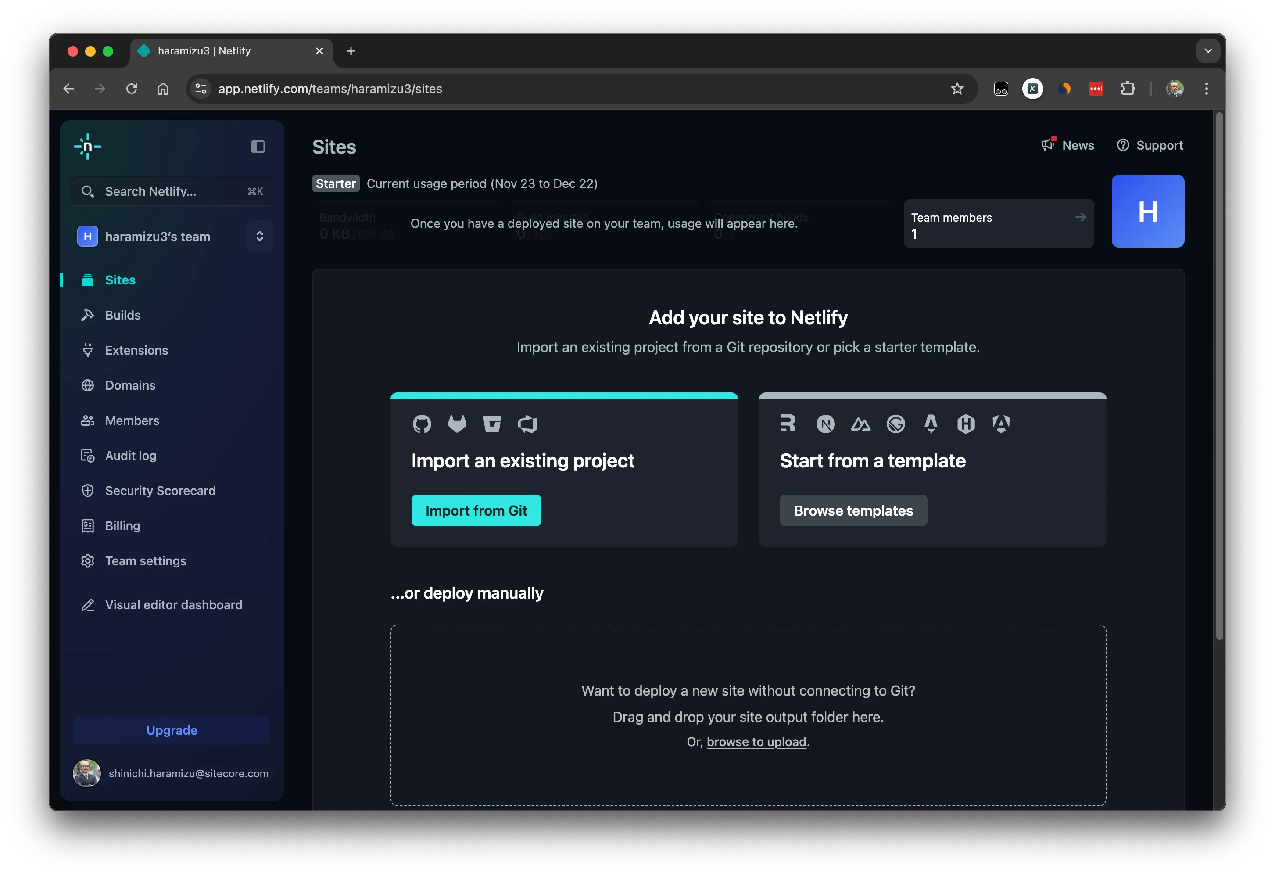Click the Azure DevOps import icon

[x=528, y=423]
